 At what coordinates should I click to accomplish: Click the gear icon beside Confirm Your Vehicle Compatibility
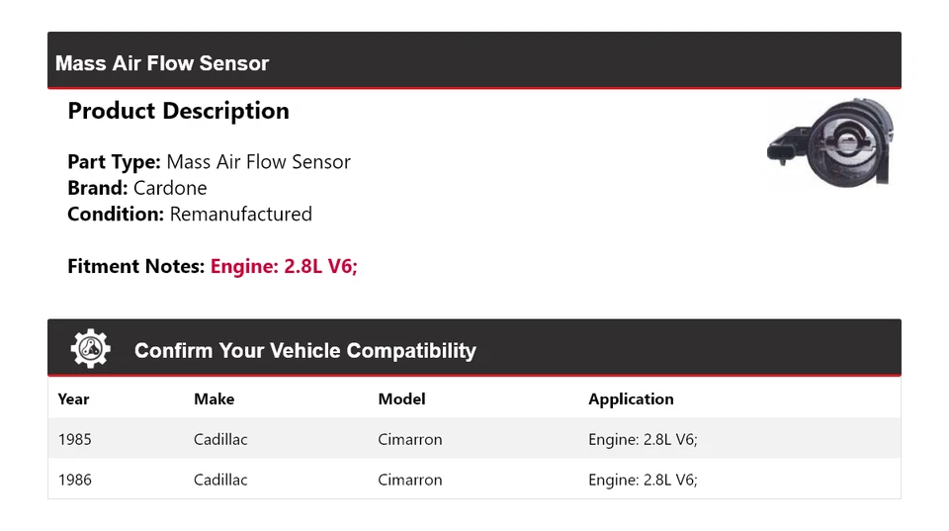click(90, 349)
